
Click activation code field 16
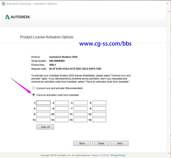[x=99, y=120]
